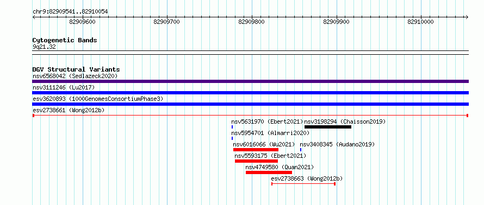The image size is (484, 205).
Task: Click the red nsv5593175 (Ebert2021) bar
Action: tap(256, 161)
